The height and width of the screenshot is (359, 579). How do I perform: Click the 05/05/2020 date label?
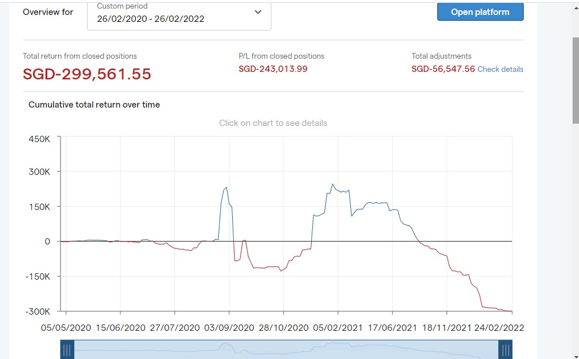[x=66, y=328]
